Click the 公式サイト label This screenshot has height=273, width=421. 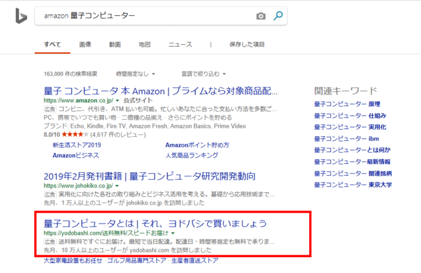138,101
